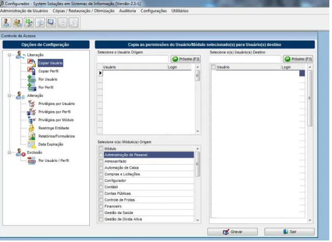Check the Contas Públicas checkbox

[101, 194]
